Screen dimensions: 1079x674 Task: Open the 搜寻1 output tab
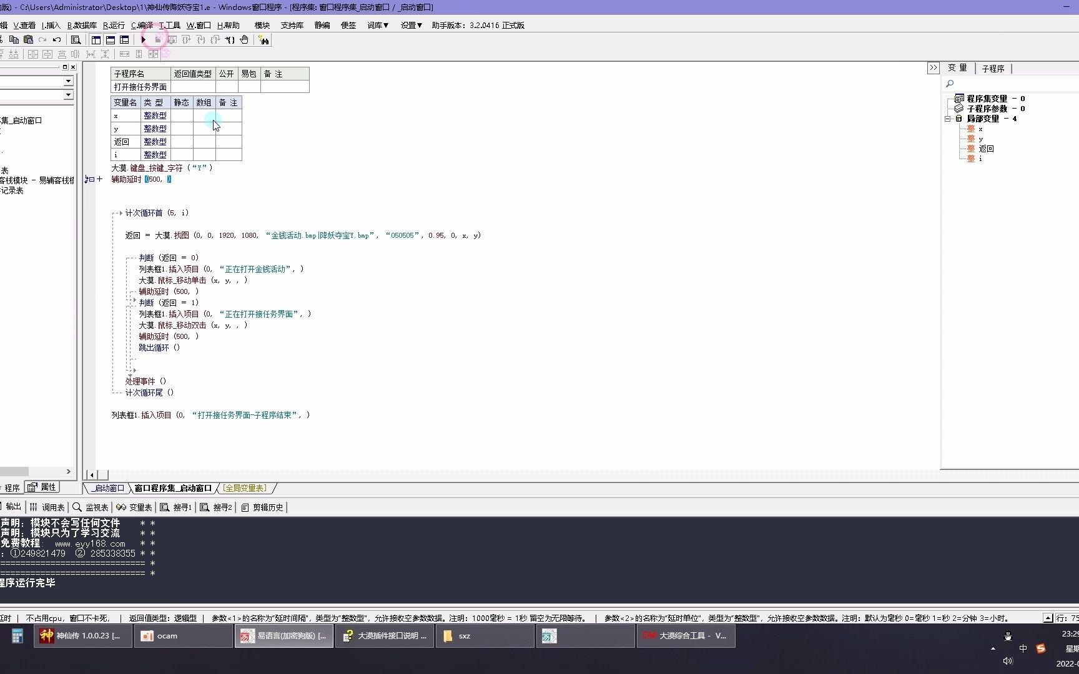[x=176, y=507]
